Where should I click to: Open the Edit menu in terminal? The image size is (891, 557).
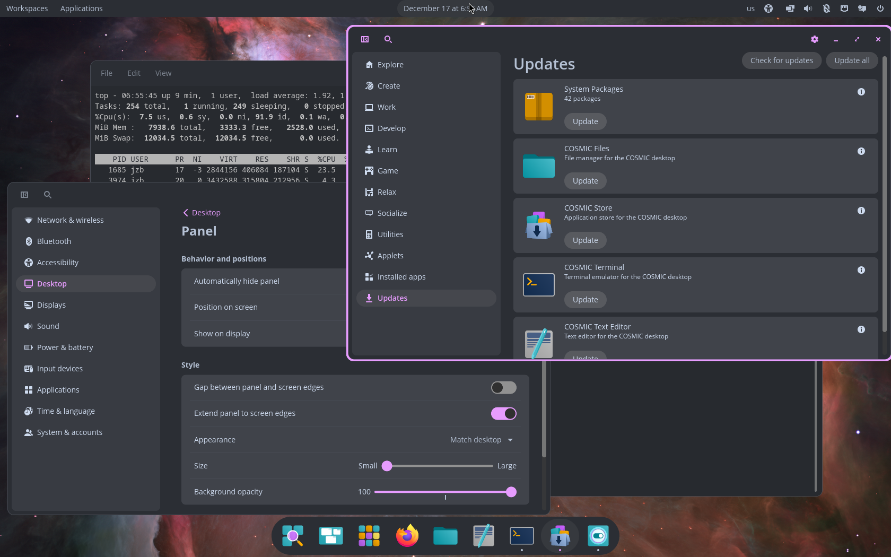point(134,73)
